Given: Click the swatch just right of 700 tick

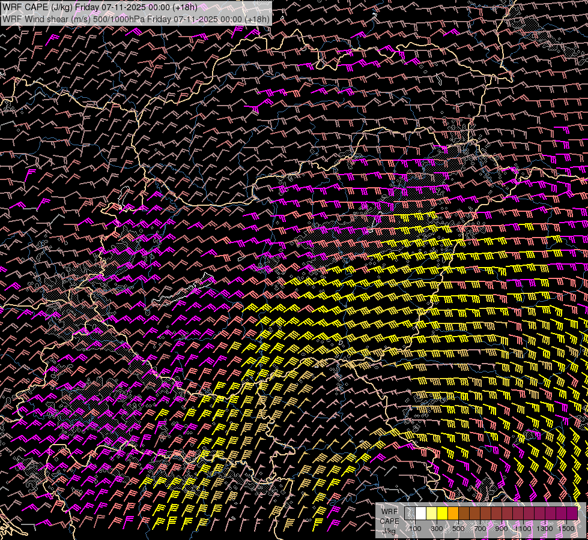Looking at the screenshot, I should (485, 514).
